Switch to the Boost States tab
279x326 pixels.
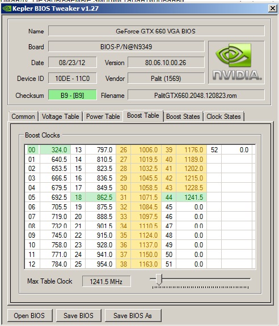(x=183, y=117)
